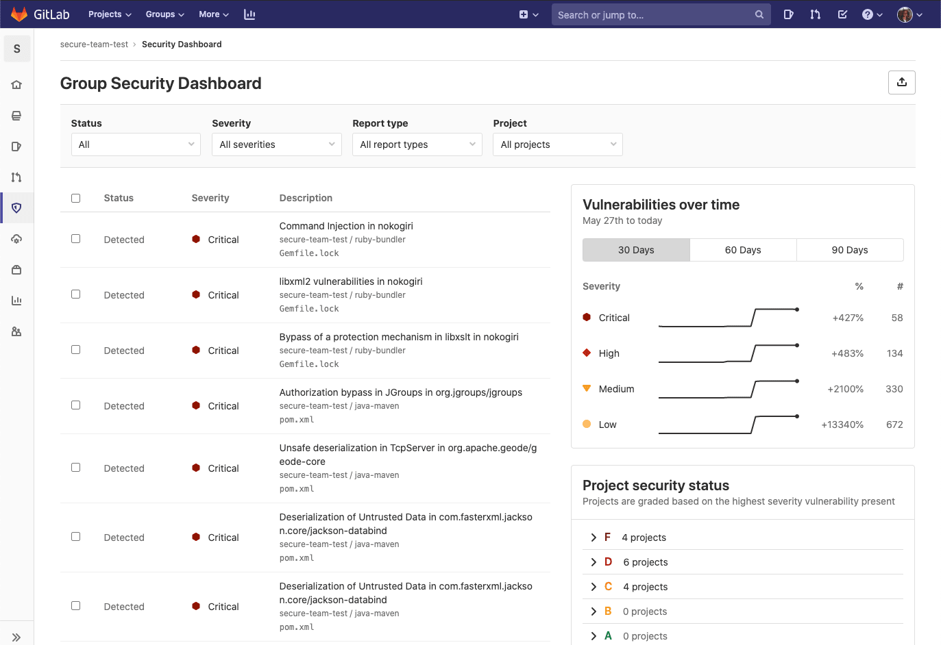Switch to the 60 Days view
The height and width of the screenshot is (645, 941).
pyautogui.click(x=743, y=249)
